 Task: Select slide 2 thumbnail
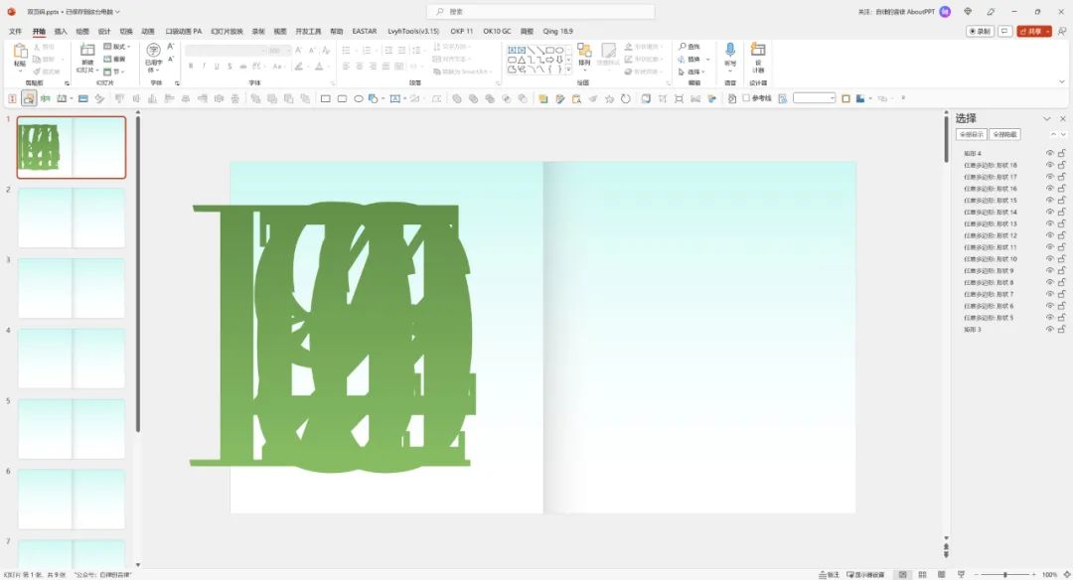[72, 217]
